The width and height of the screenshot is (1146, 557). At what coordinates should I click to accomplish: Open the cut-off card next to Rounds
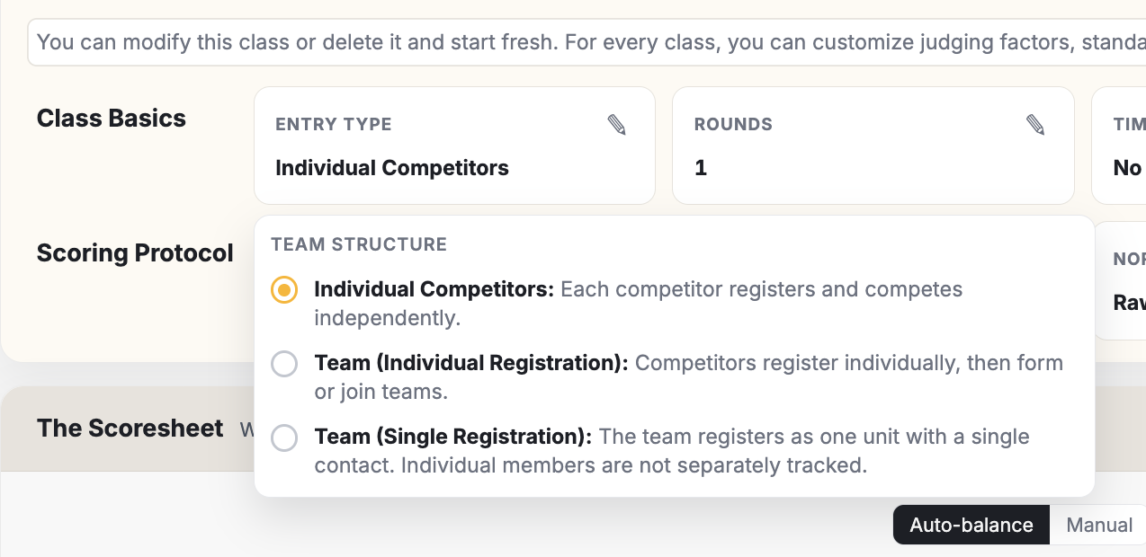(1119, 146)
